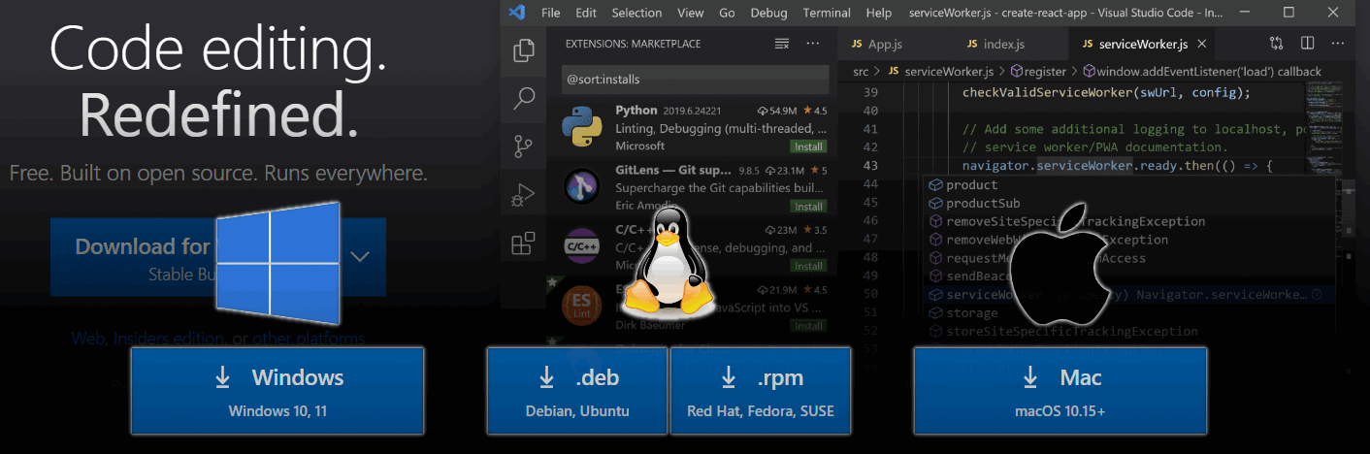Follow the other platforms link
1370x454 pixels.
309,339
